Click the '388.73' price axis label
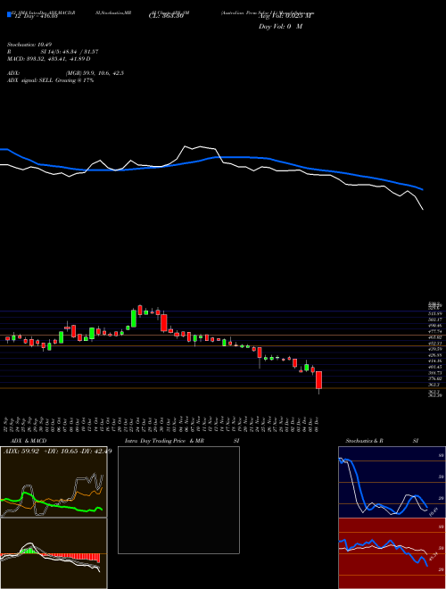 [435, 373]
